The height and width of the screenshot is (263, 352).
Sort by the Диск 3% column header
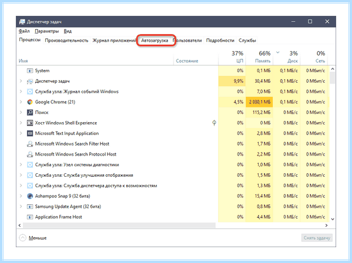(287, 57)
